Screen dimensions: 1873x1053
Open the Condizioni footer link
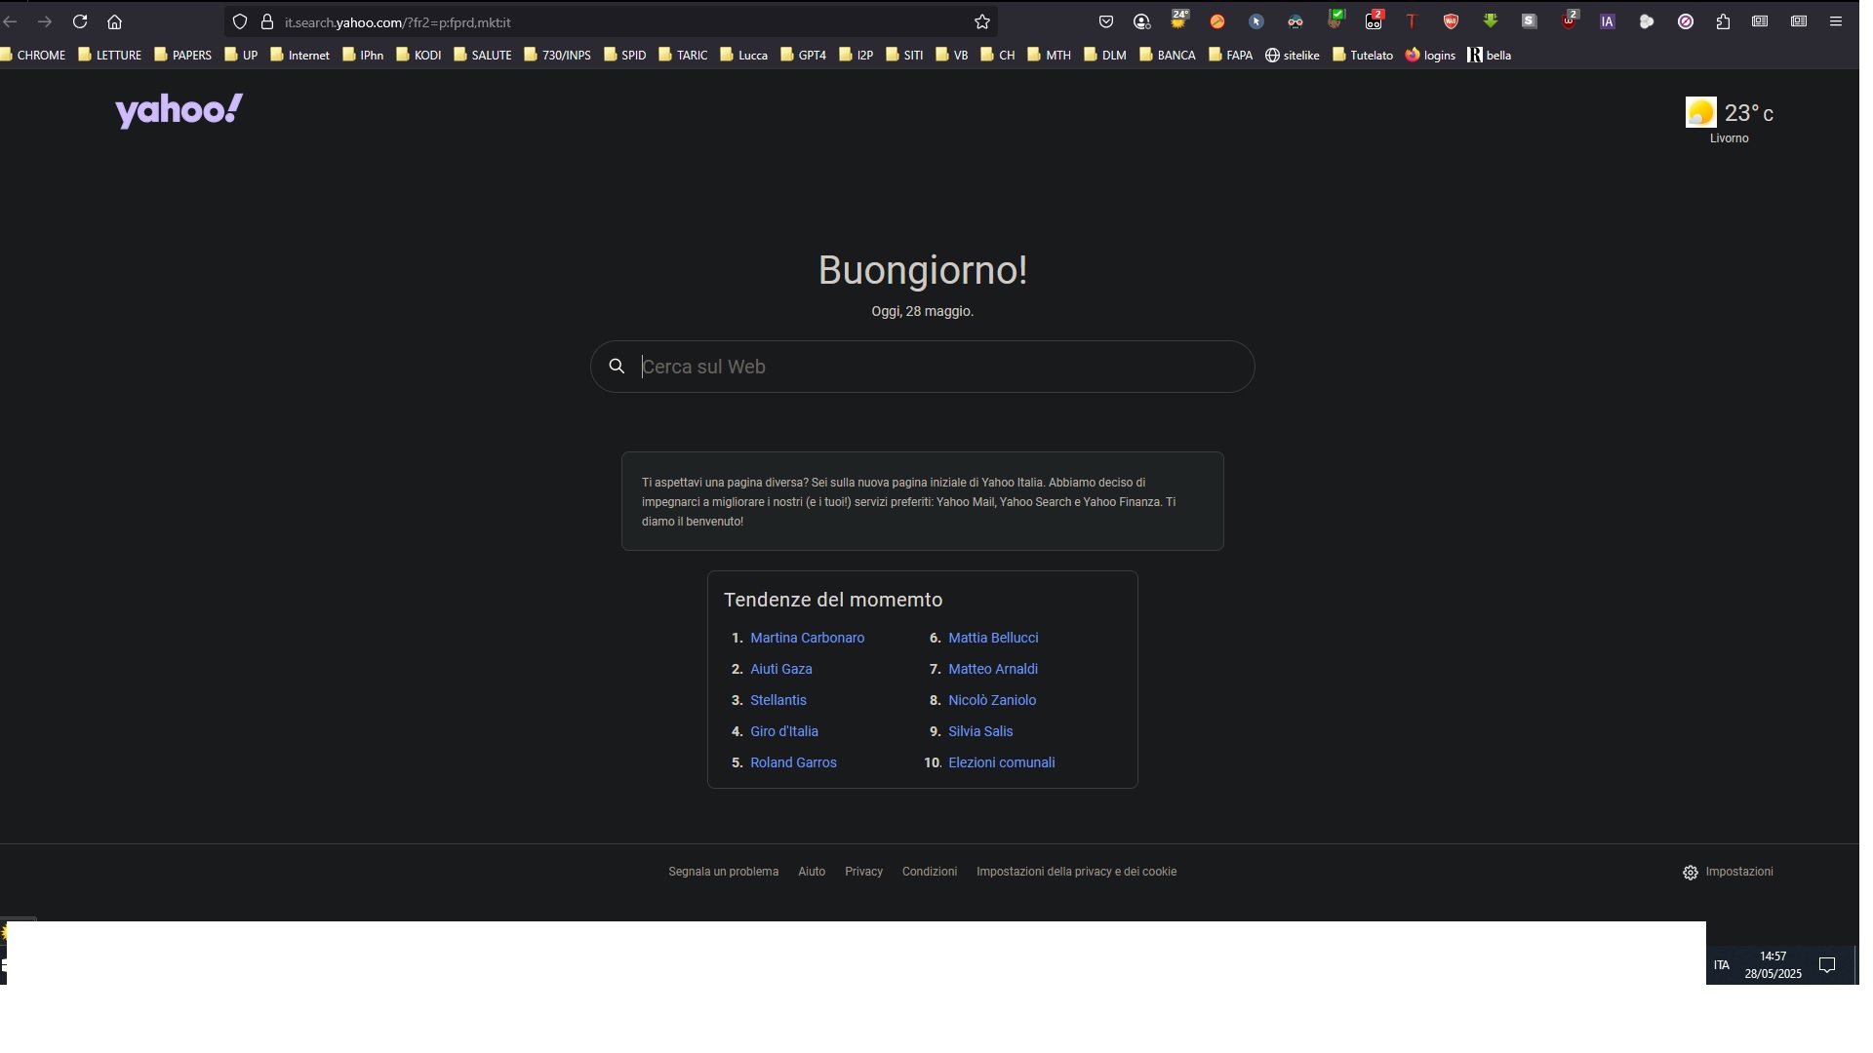(x=929, y=872)
